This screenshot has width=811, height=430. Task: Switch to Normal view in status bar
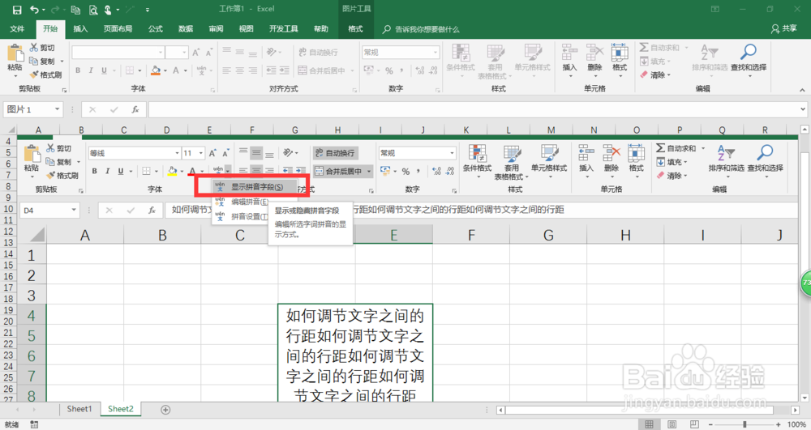point(649,424)
